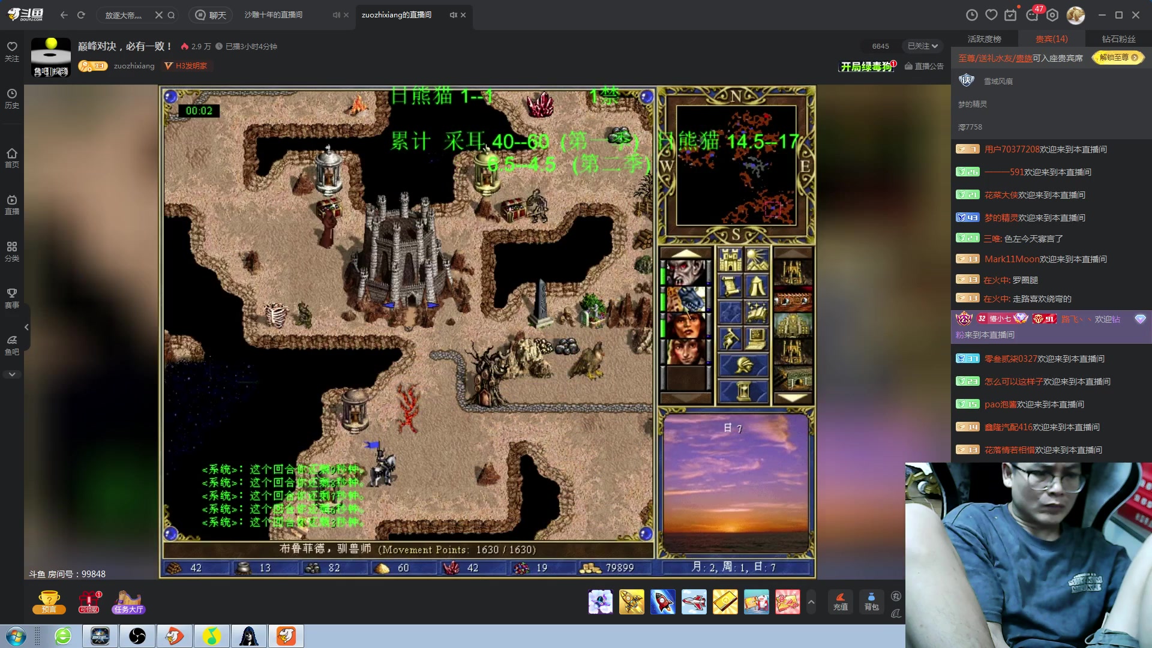Select the green-roofed town in town list
The height and width of the screenshot is (648, 1152).
click(x=793, y=325)
